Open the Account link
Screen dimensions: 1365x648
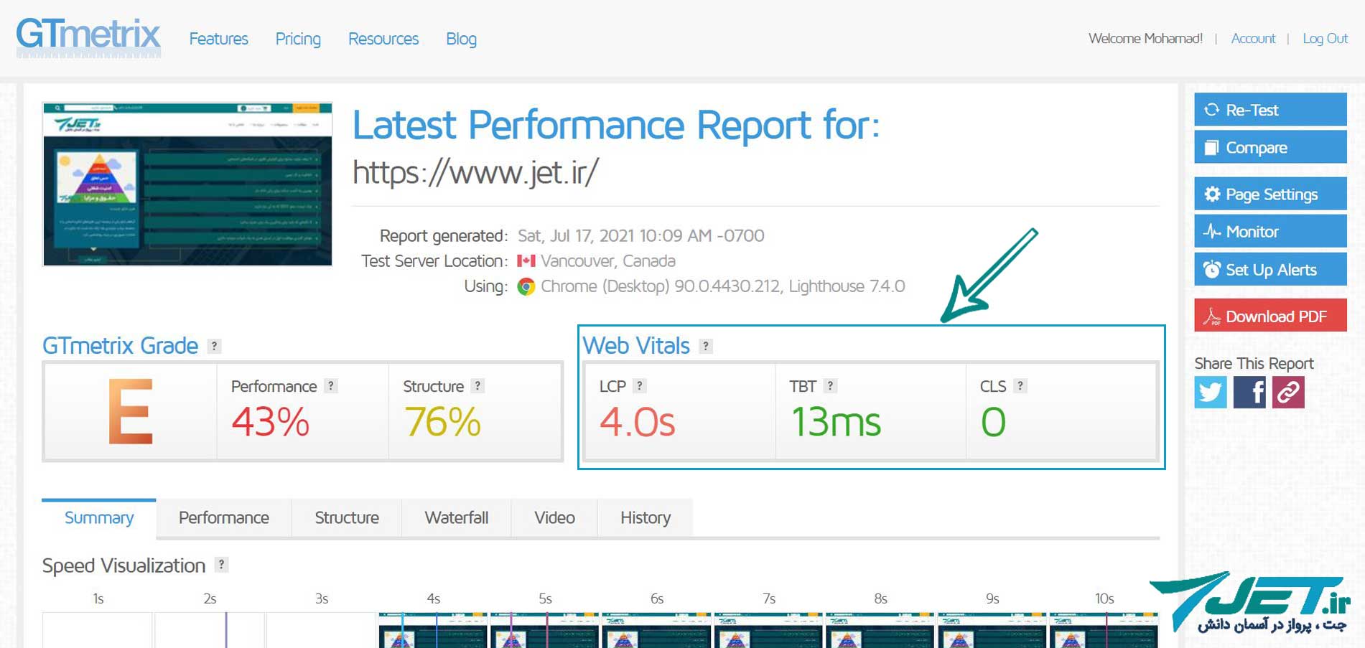point(1253,39)
